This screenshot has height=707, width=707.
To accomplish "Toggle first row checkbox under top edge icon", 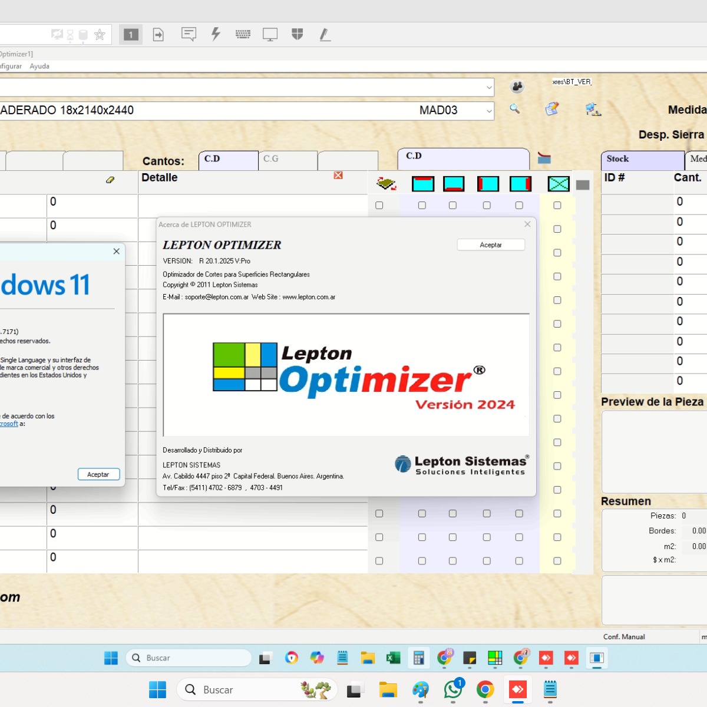I will point(422,205).
